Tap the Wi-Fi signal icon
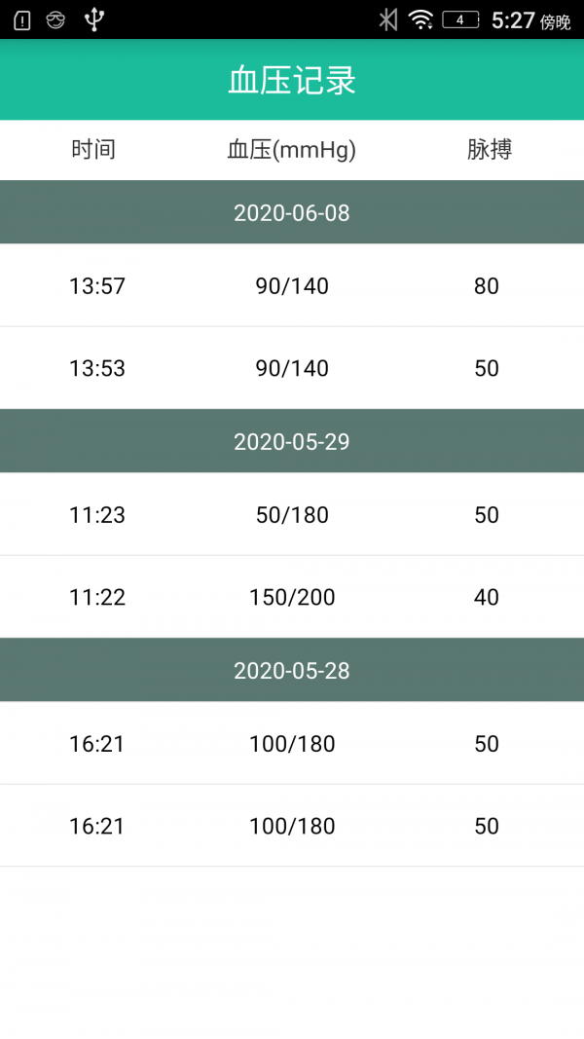584x1039 pixels. coord(420,19)
